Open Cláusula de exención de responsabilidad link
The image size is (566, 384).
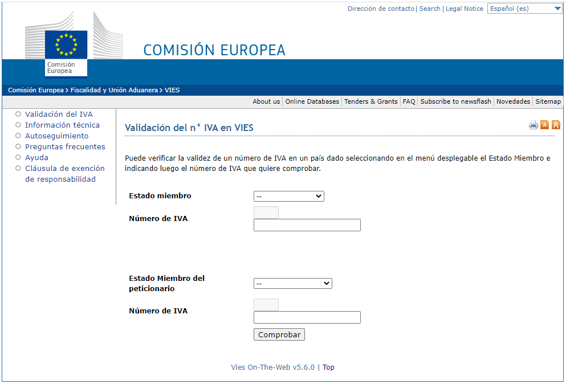pos(64,174)
